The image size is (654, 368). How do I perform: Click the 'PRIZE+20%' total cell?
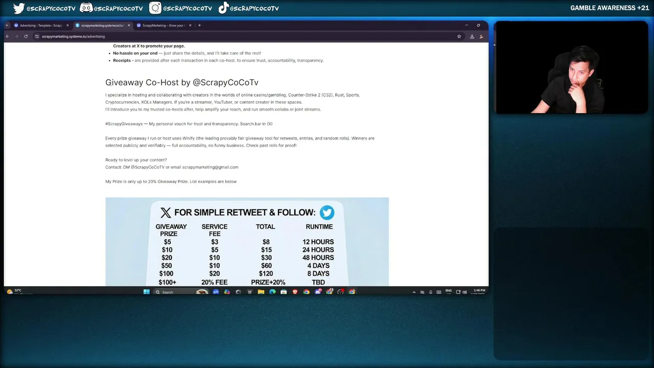click(x=268, y=282)
